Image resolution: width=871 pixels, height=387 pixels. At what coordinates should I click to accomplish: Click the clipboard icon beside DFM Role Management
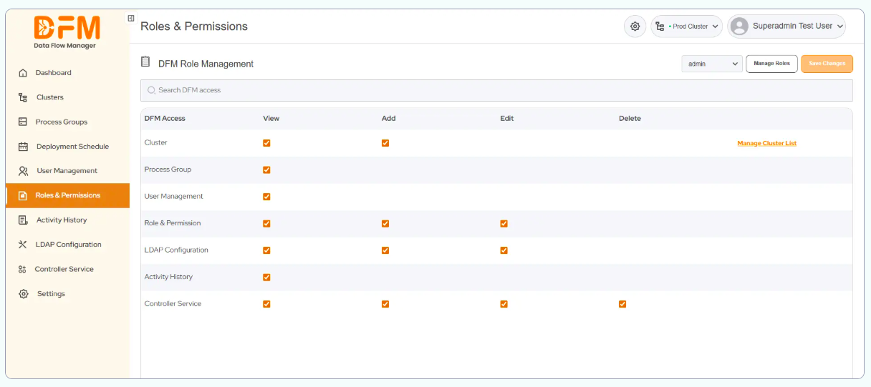146,62
